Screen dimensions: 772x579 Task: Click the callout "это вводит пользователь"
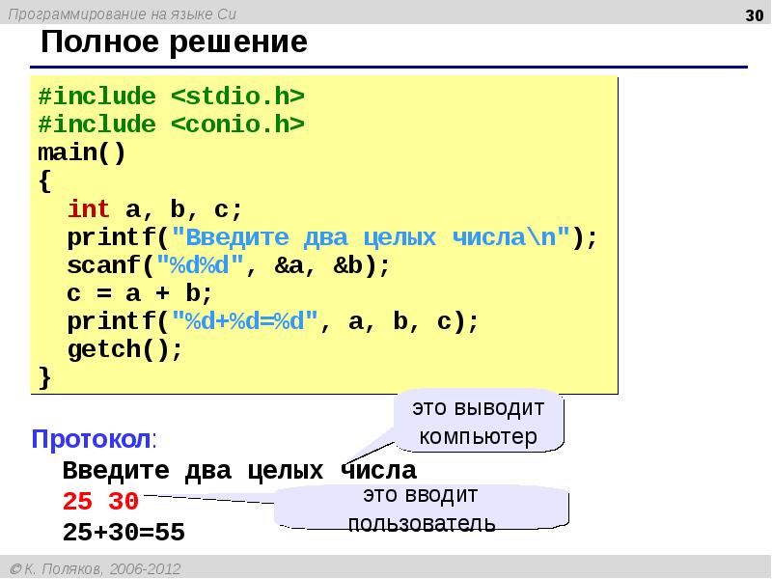[x=422, y=510]
